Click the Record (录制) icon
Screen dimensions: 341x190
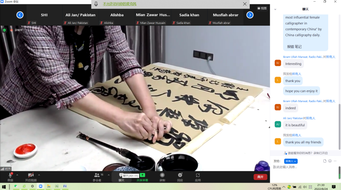pos(162,177)
